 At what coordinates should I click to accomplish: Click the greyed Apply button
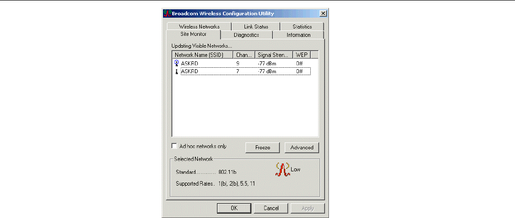tap(307, 208)
